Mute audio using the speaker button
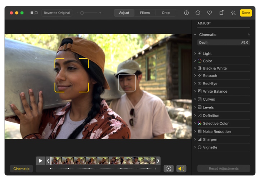The image size is (260, 179). 181,169
